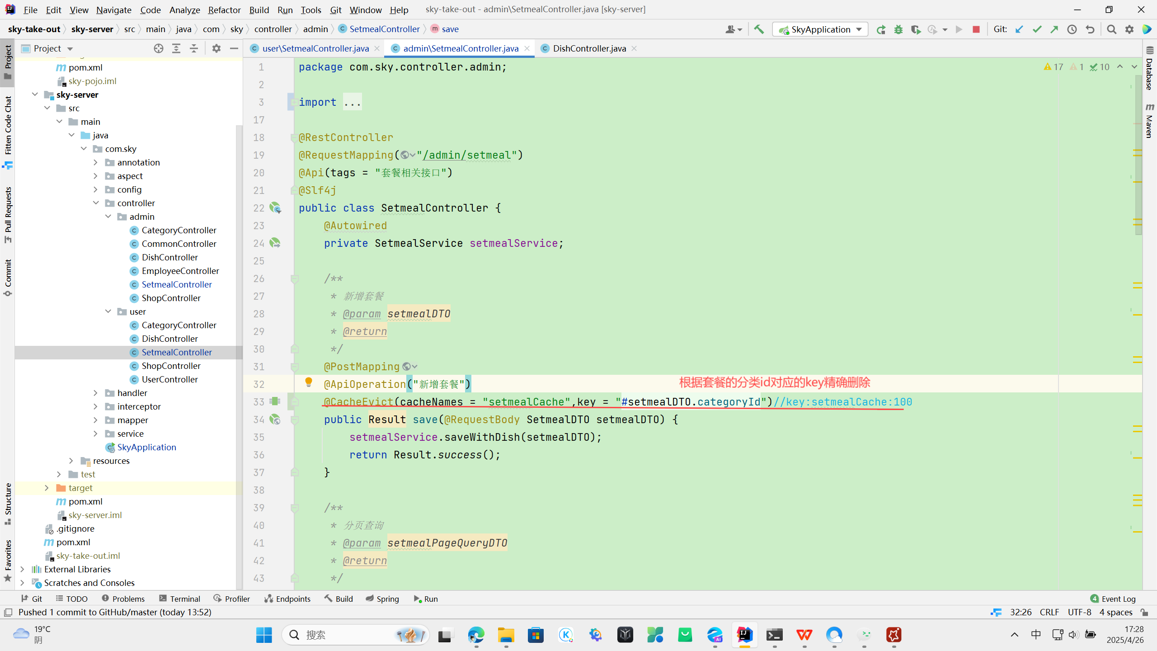
Task: Click the CRLF line separator status
Action: point(1049,612)
